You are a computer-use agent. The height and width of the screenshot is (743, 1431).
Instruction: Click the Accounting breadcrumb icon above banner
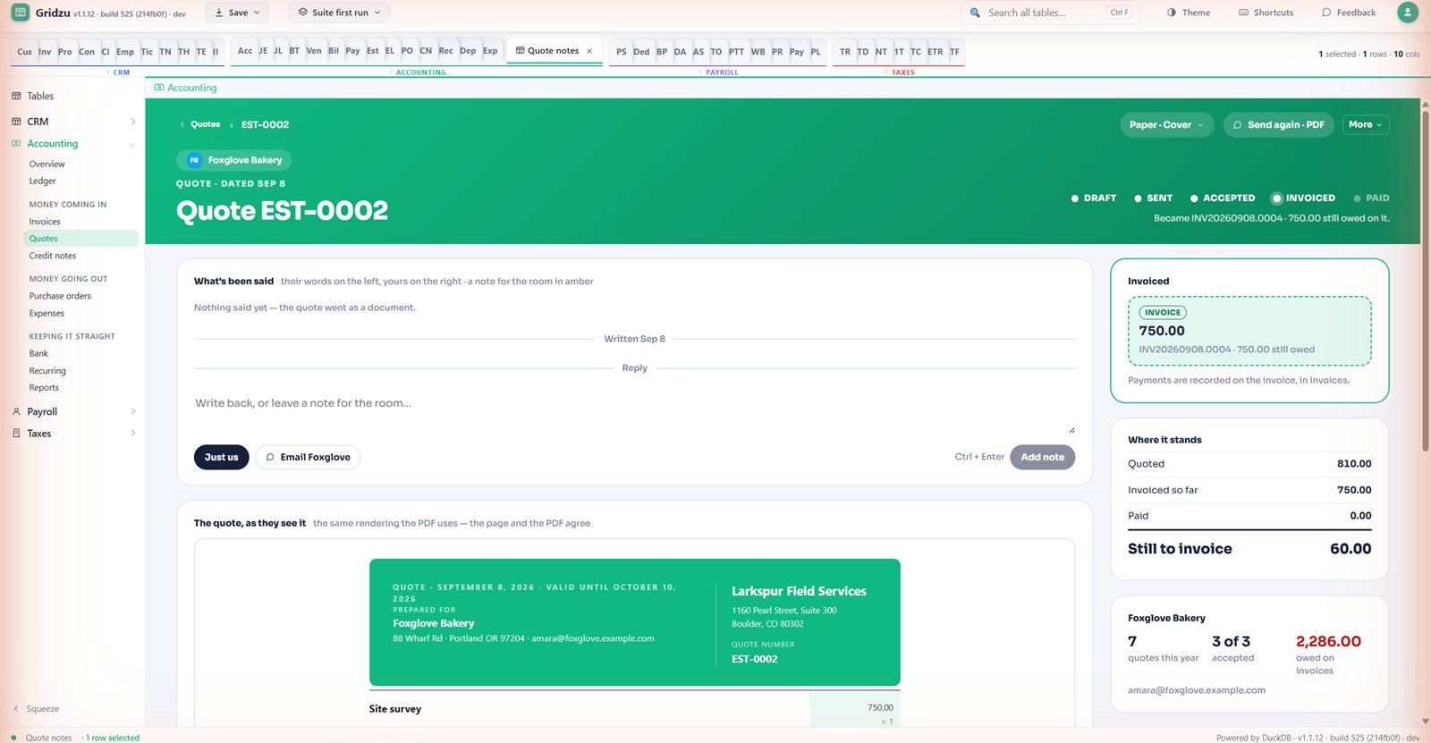click(x=159, y=88)
